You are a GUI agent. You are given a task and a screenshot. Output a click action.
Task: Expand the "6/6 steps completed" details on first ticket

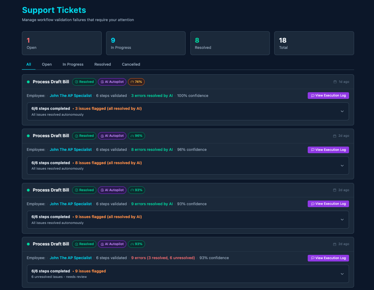pos(342,111)
